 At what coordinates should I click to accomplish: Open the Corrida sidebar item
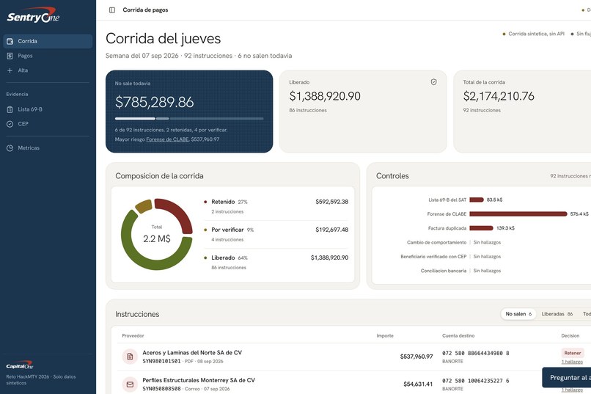point(48,41)
